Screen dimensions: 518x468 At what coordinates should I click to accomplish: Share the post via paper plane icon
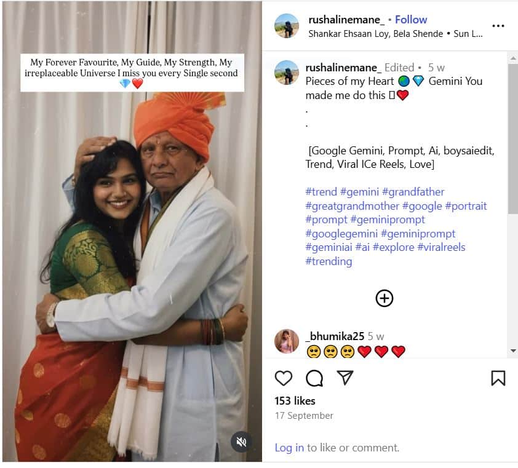click(345, 378)
